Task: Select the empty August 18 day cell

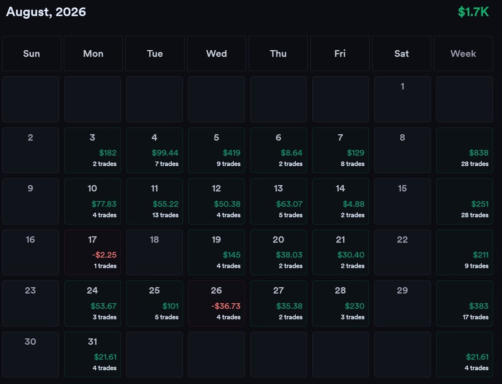Action: coord(155,252)
